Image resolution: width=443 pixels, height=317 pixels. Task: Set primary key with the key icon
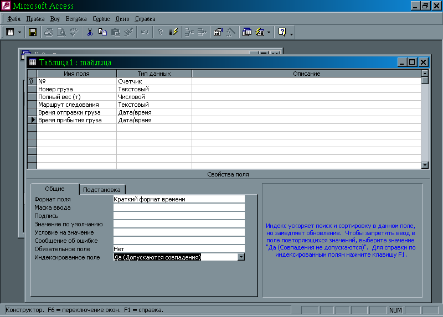click(161, 32)
